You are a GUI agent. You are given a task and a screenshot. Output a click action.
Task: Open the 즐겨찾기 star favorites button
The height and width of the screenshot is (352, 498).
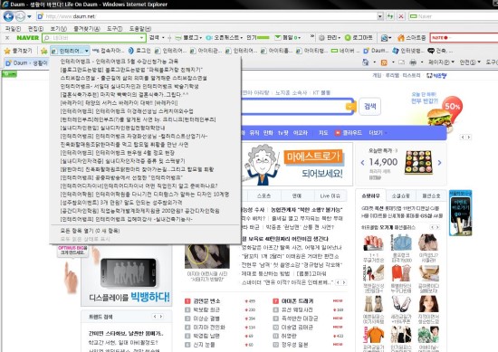[18, 51]
